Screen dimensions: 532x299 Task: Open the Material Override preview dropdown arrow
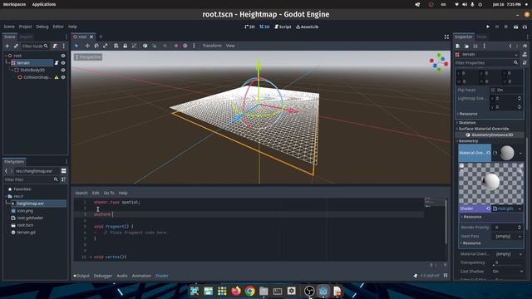[x=520, y=153]
